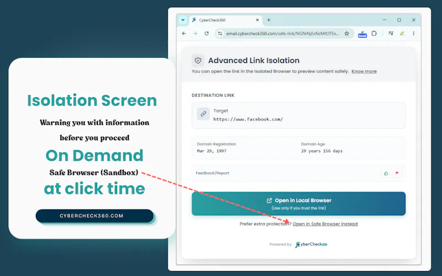View site information icon in address bar
Viewport: 442px width, 276px height.
click(x=220, y=34)
